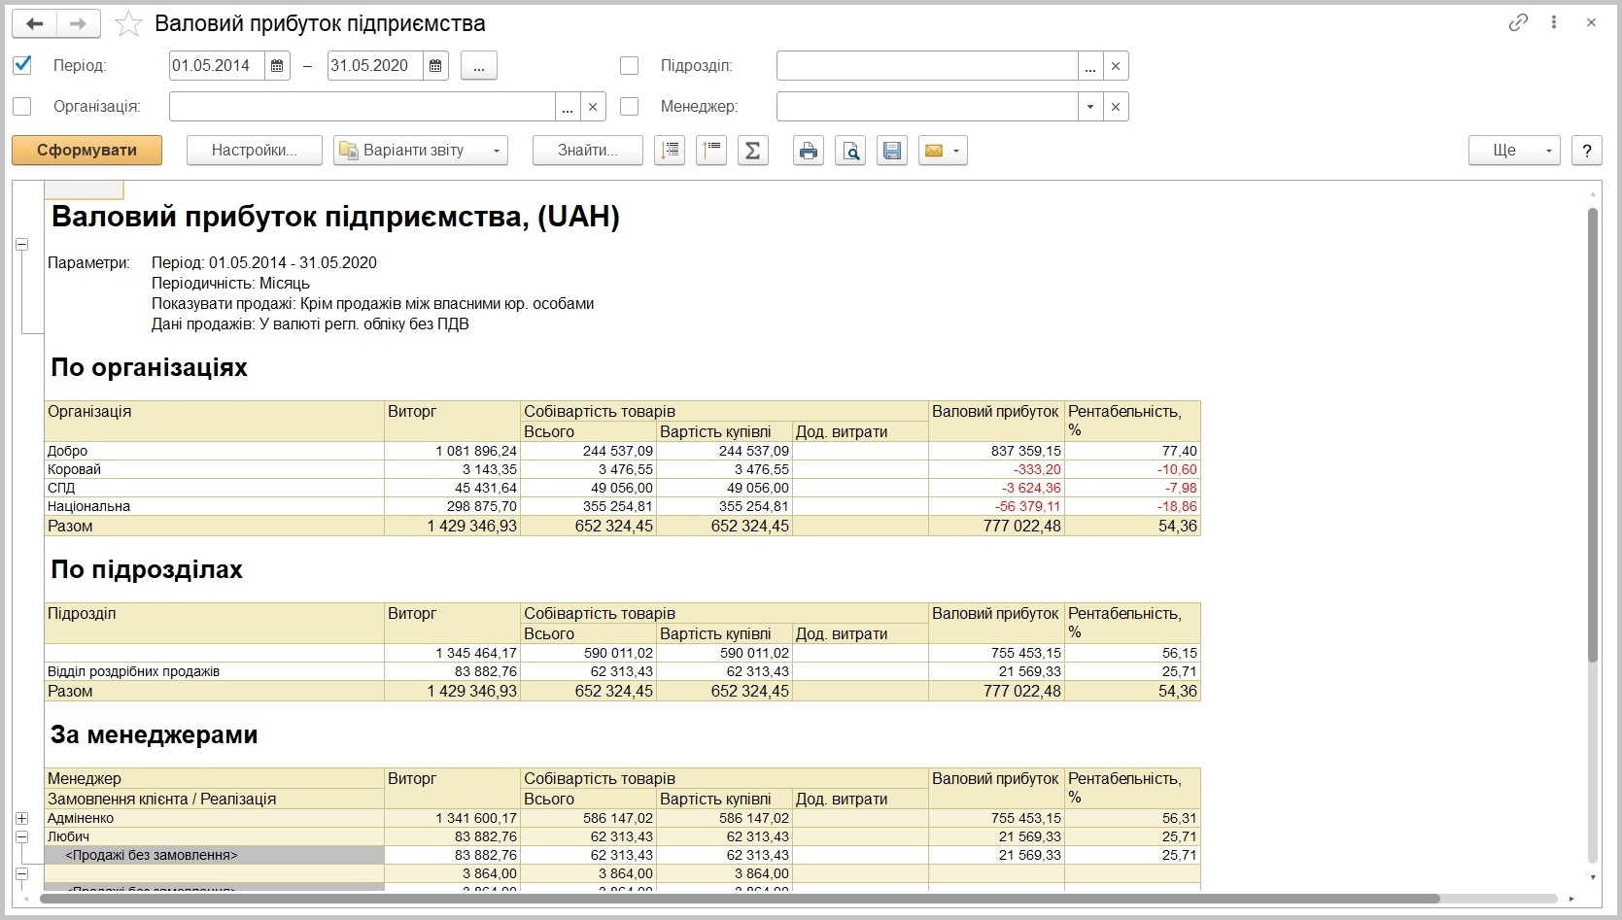Image resolution: width=1622 pixels, height=920 pixels.
Task: Select Відділ роздрібних продажів row
Action: coord(214,672)
